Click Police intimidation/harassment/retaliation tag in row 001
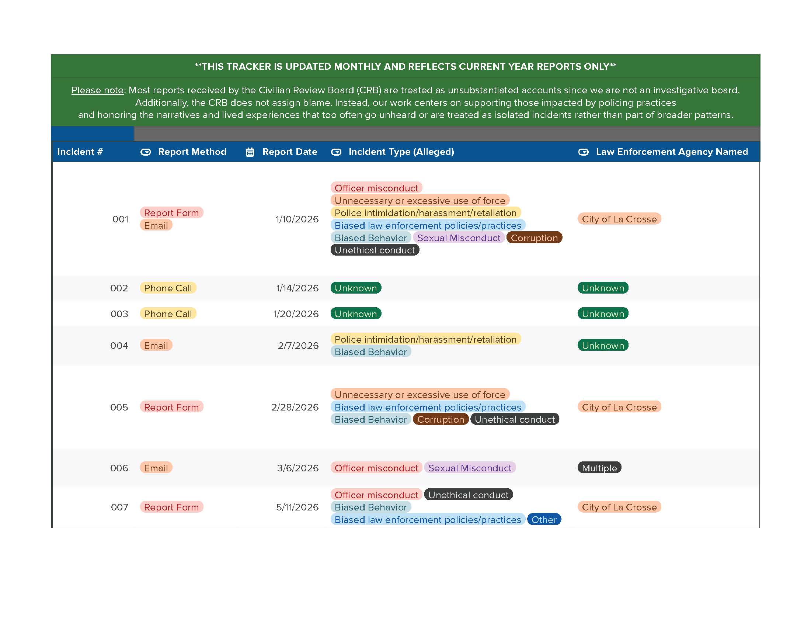 (x=425, y=213)
